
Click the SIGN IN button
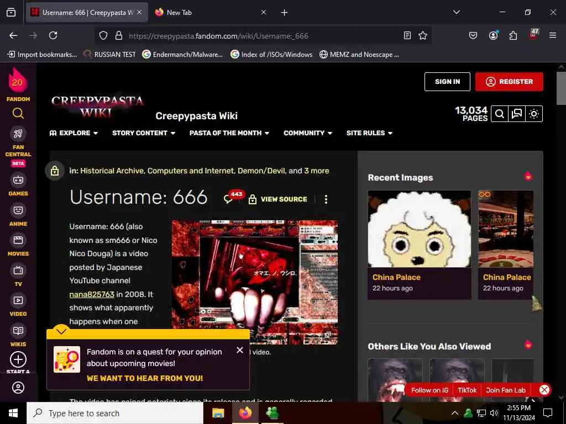coord(447,82)
